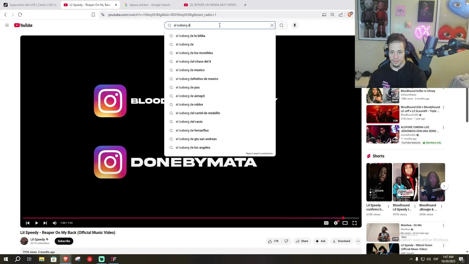Open File Explorer from the taskbar
The height and width of the screenshot is (264, 469).
pyautogui.click(x=41, y=259)
